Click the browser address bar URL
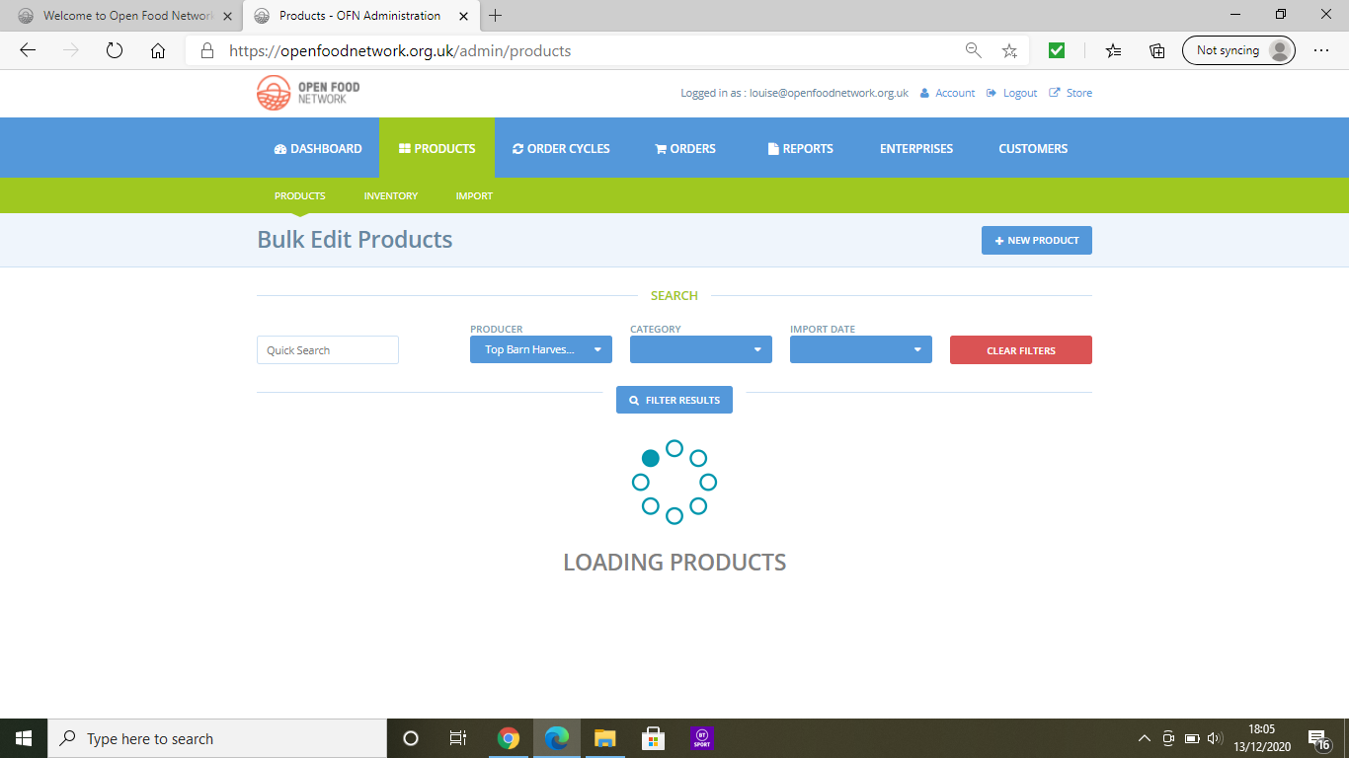 click(x=400, y=50)
